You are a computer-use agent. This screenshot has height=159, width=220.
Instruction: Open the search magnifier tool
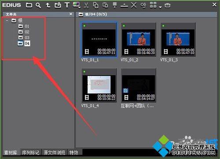coord(38,5)
